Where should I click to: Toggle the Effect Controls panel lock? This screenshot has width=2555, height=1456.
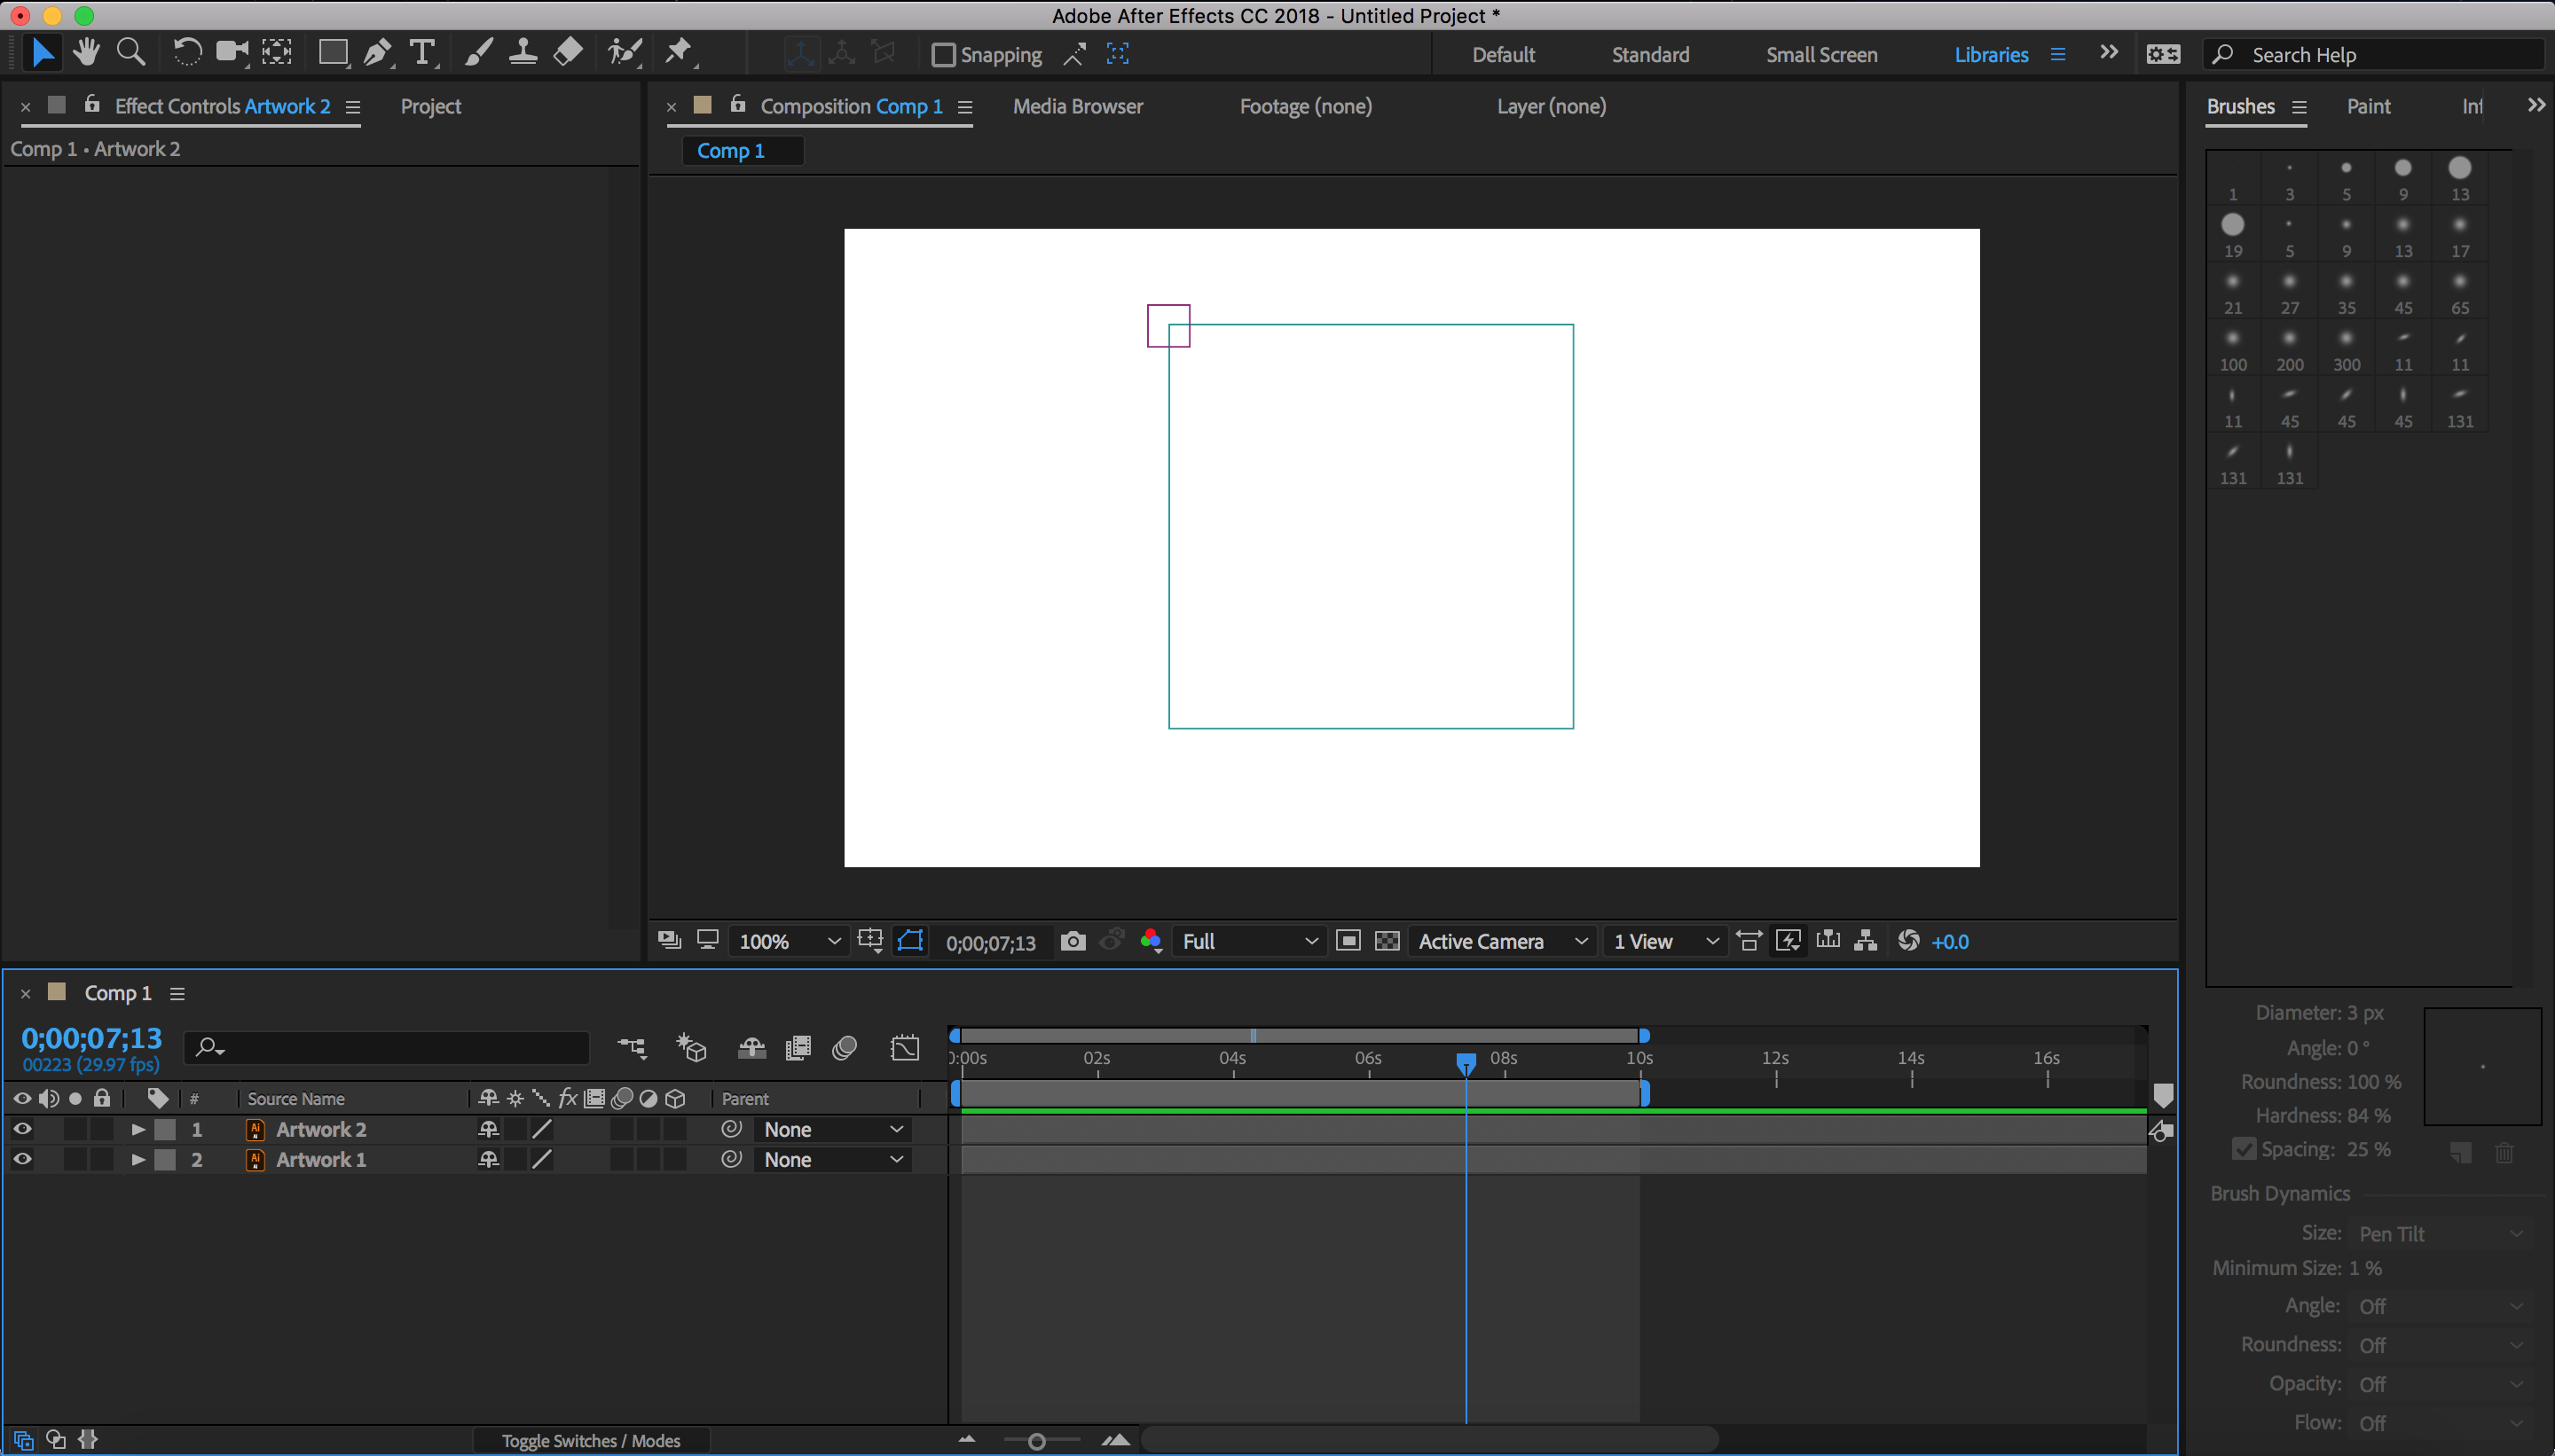pyautogui.click(x=92, y=104)
